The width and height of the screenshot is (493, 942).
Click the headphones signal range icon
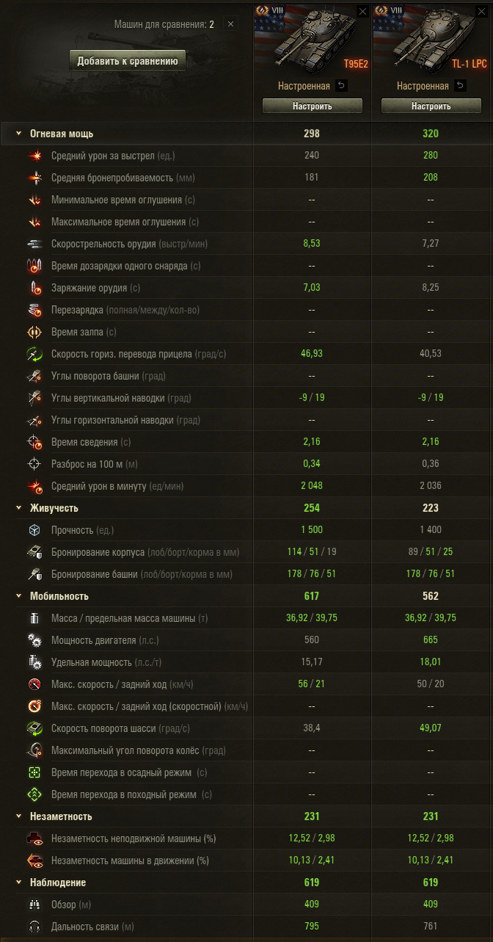click(34, 927)
